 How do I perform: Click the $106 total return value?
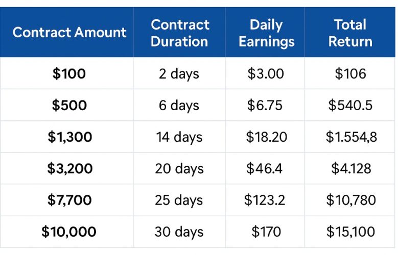point(350,74)
